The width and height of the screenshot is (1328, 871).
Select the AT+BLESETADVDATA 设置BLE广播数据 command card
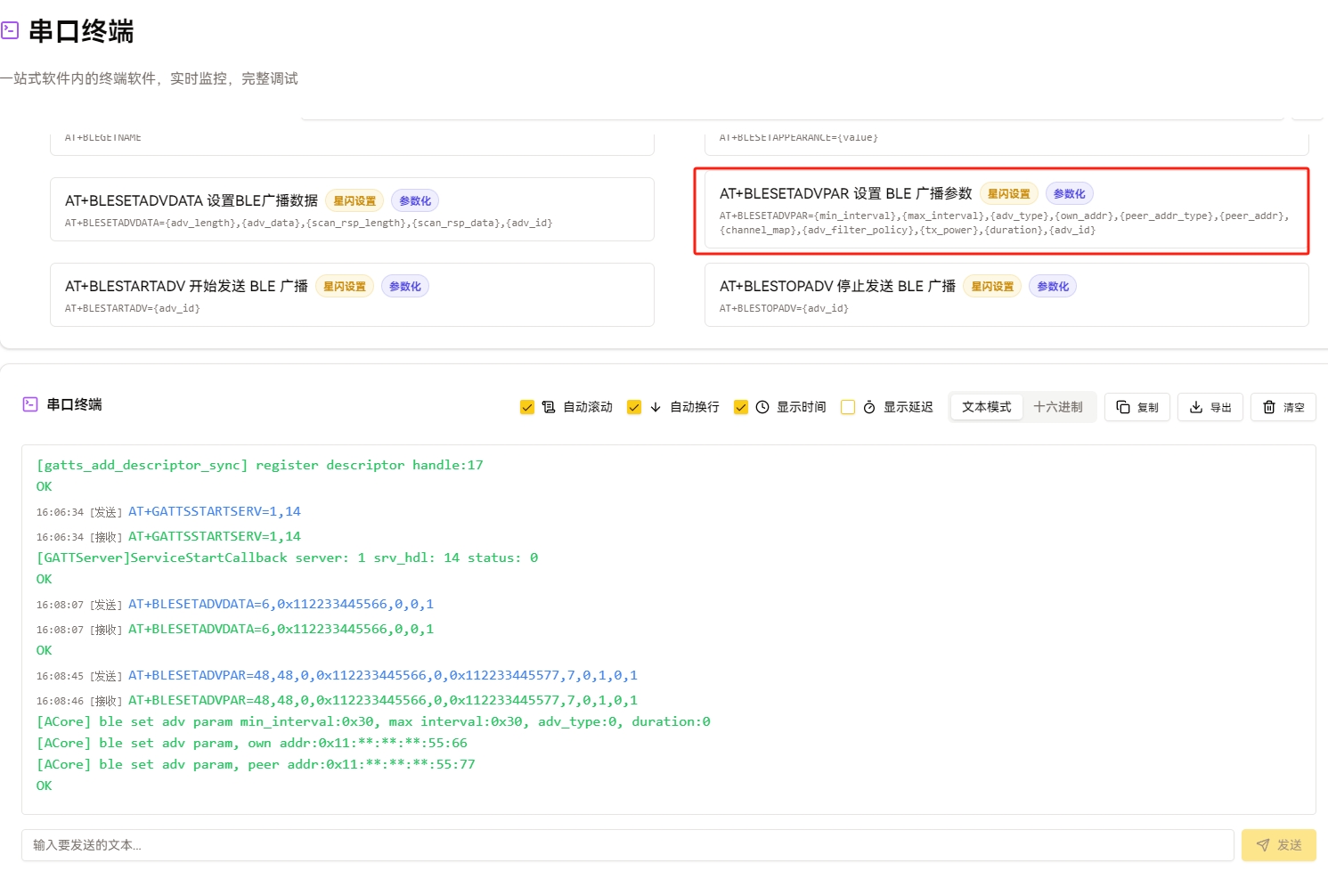click(352, 209)
